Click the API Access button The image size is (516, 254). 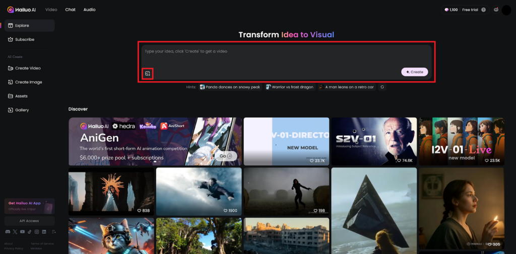30,221
